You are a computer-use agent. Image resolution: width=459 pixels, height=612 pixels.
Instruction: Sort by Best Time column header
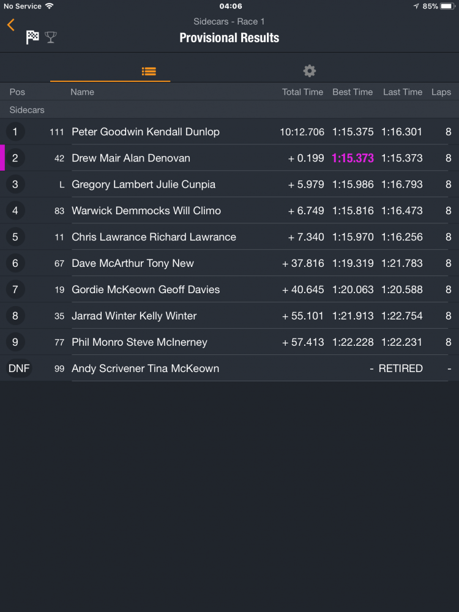pyautogui.click(x=353, y=92)
